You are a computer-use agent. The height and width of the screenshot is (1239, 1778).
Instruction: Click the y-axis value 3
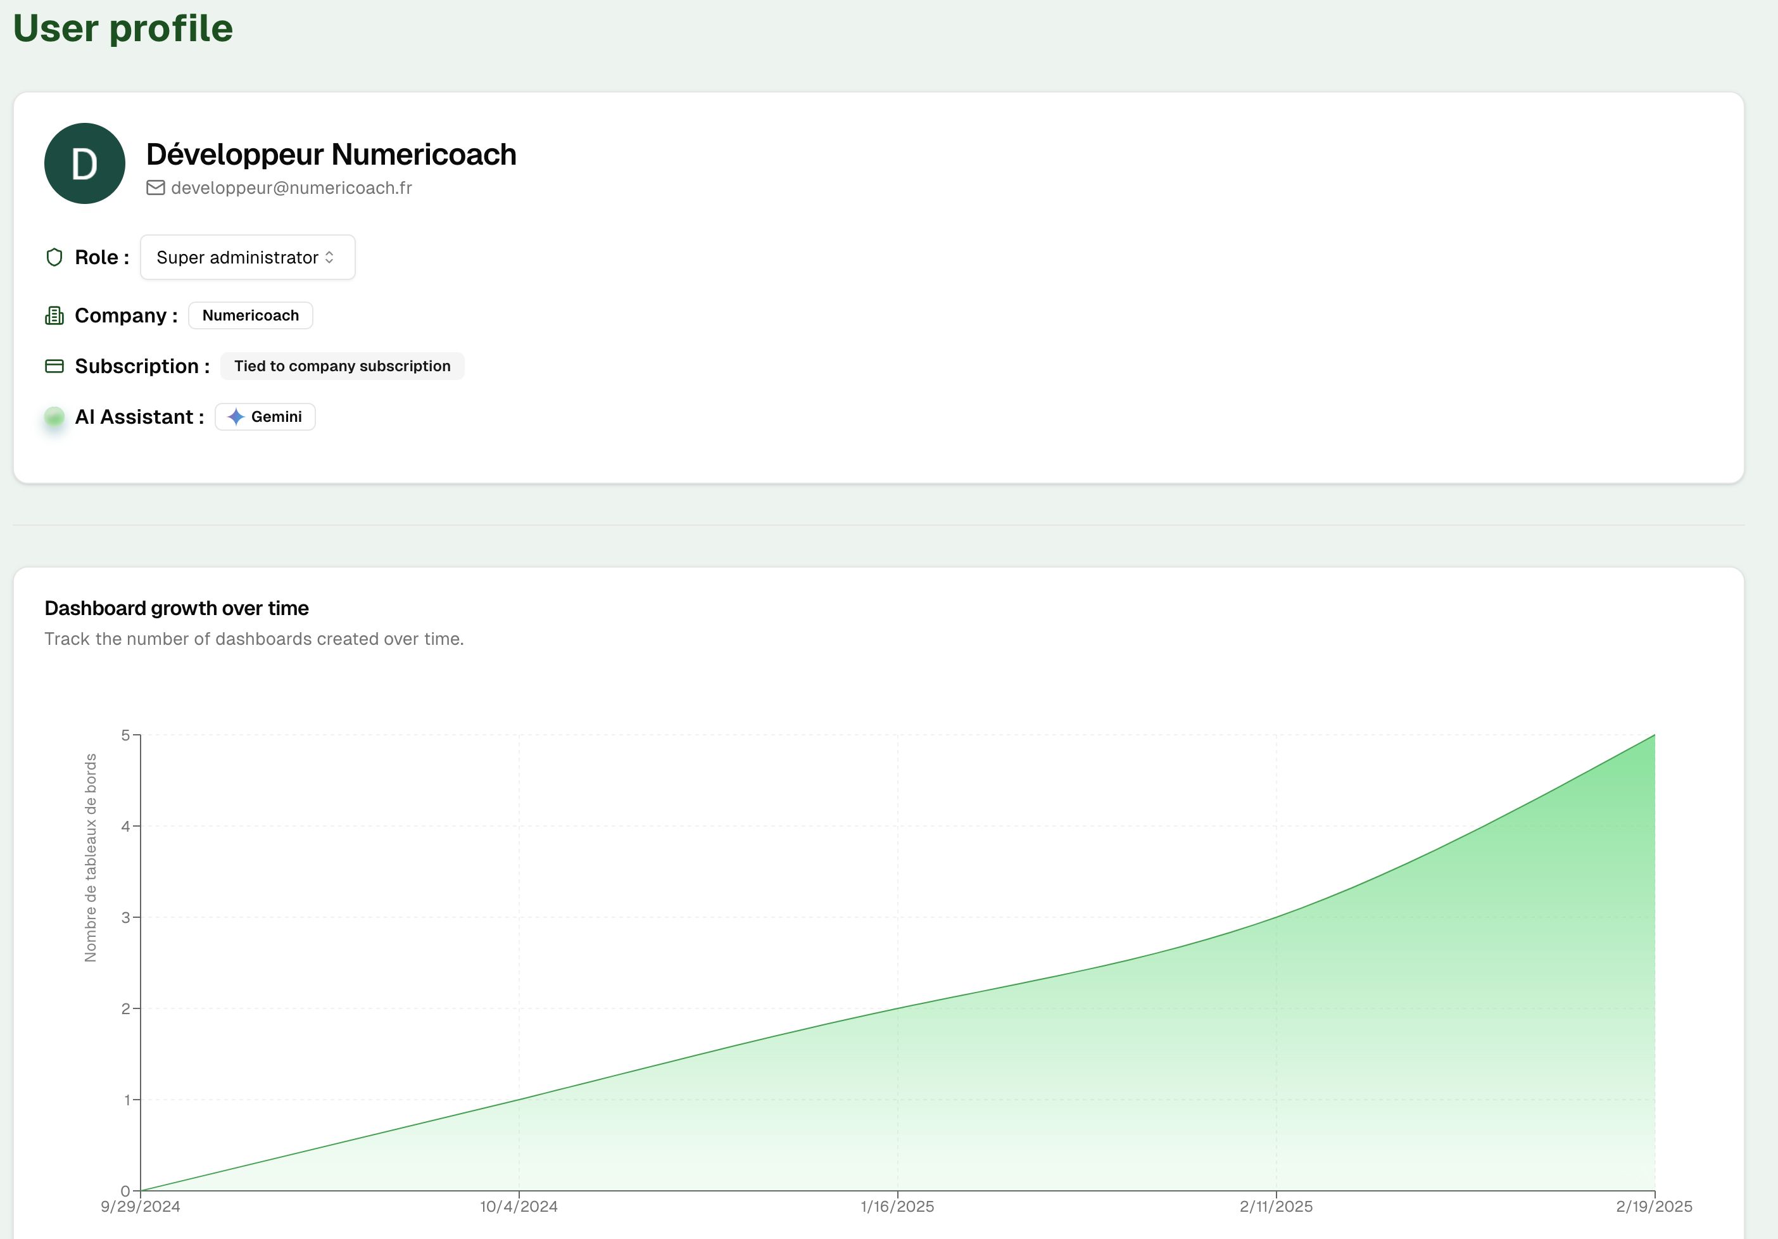pyautogui.click(x=125, y=917)
